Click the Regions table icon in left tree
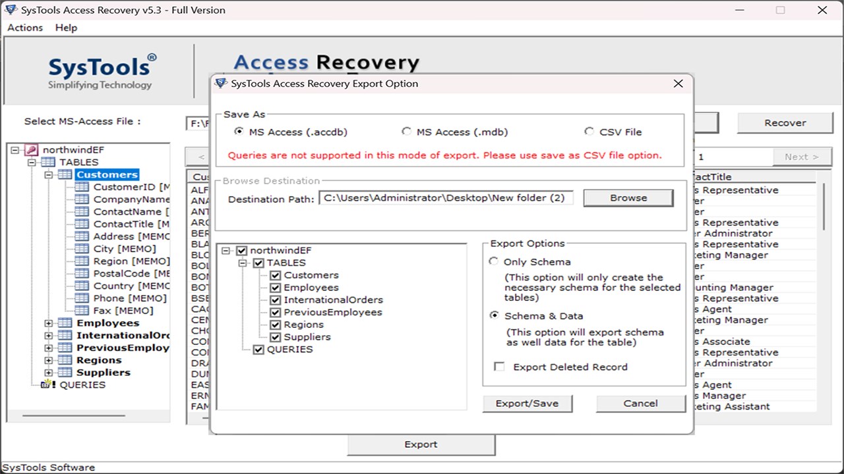Viewport: 844px width, 474px height. click(65, 360)
